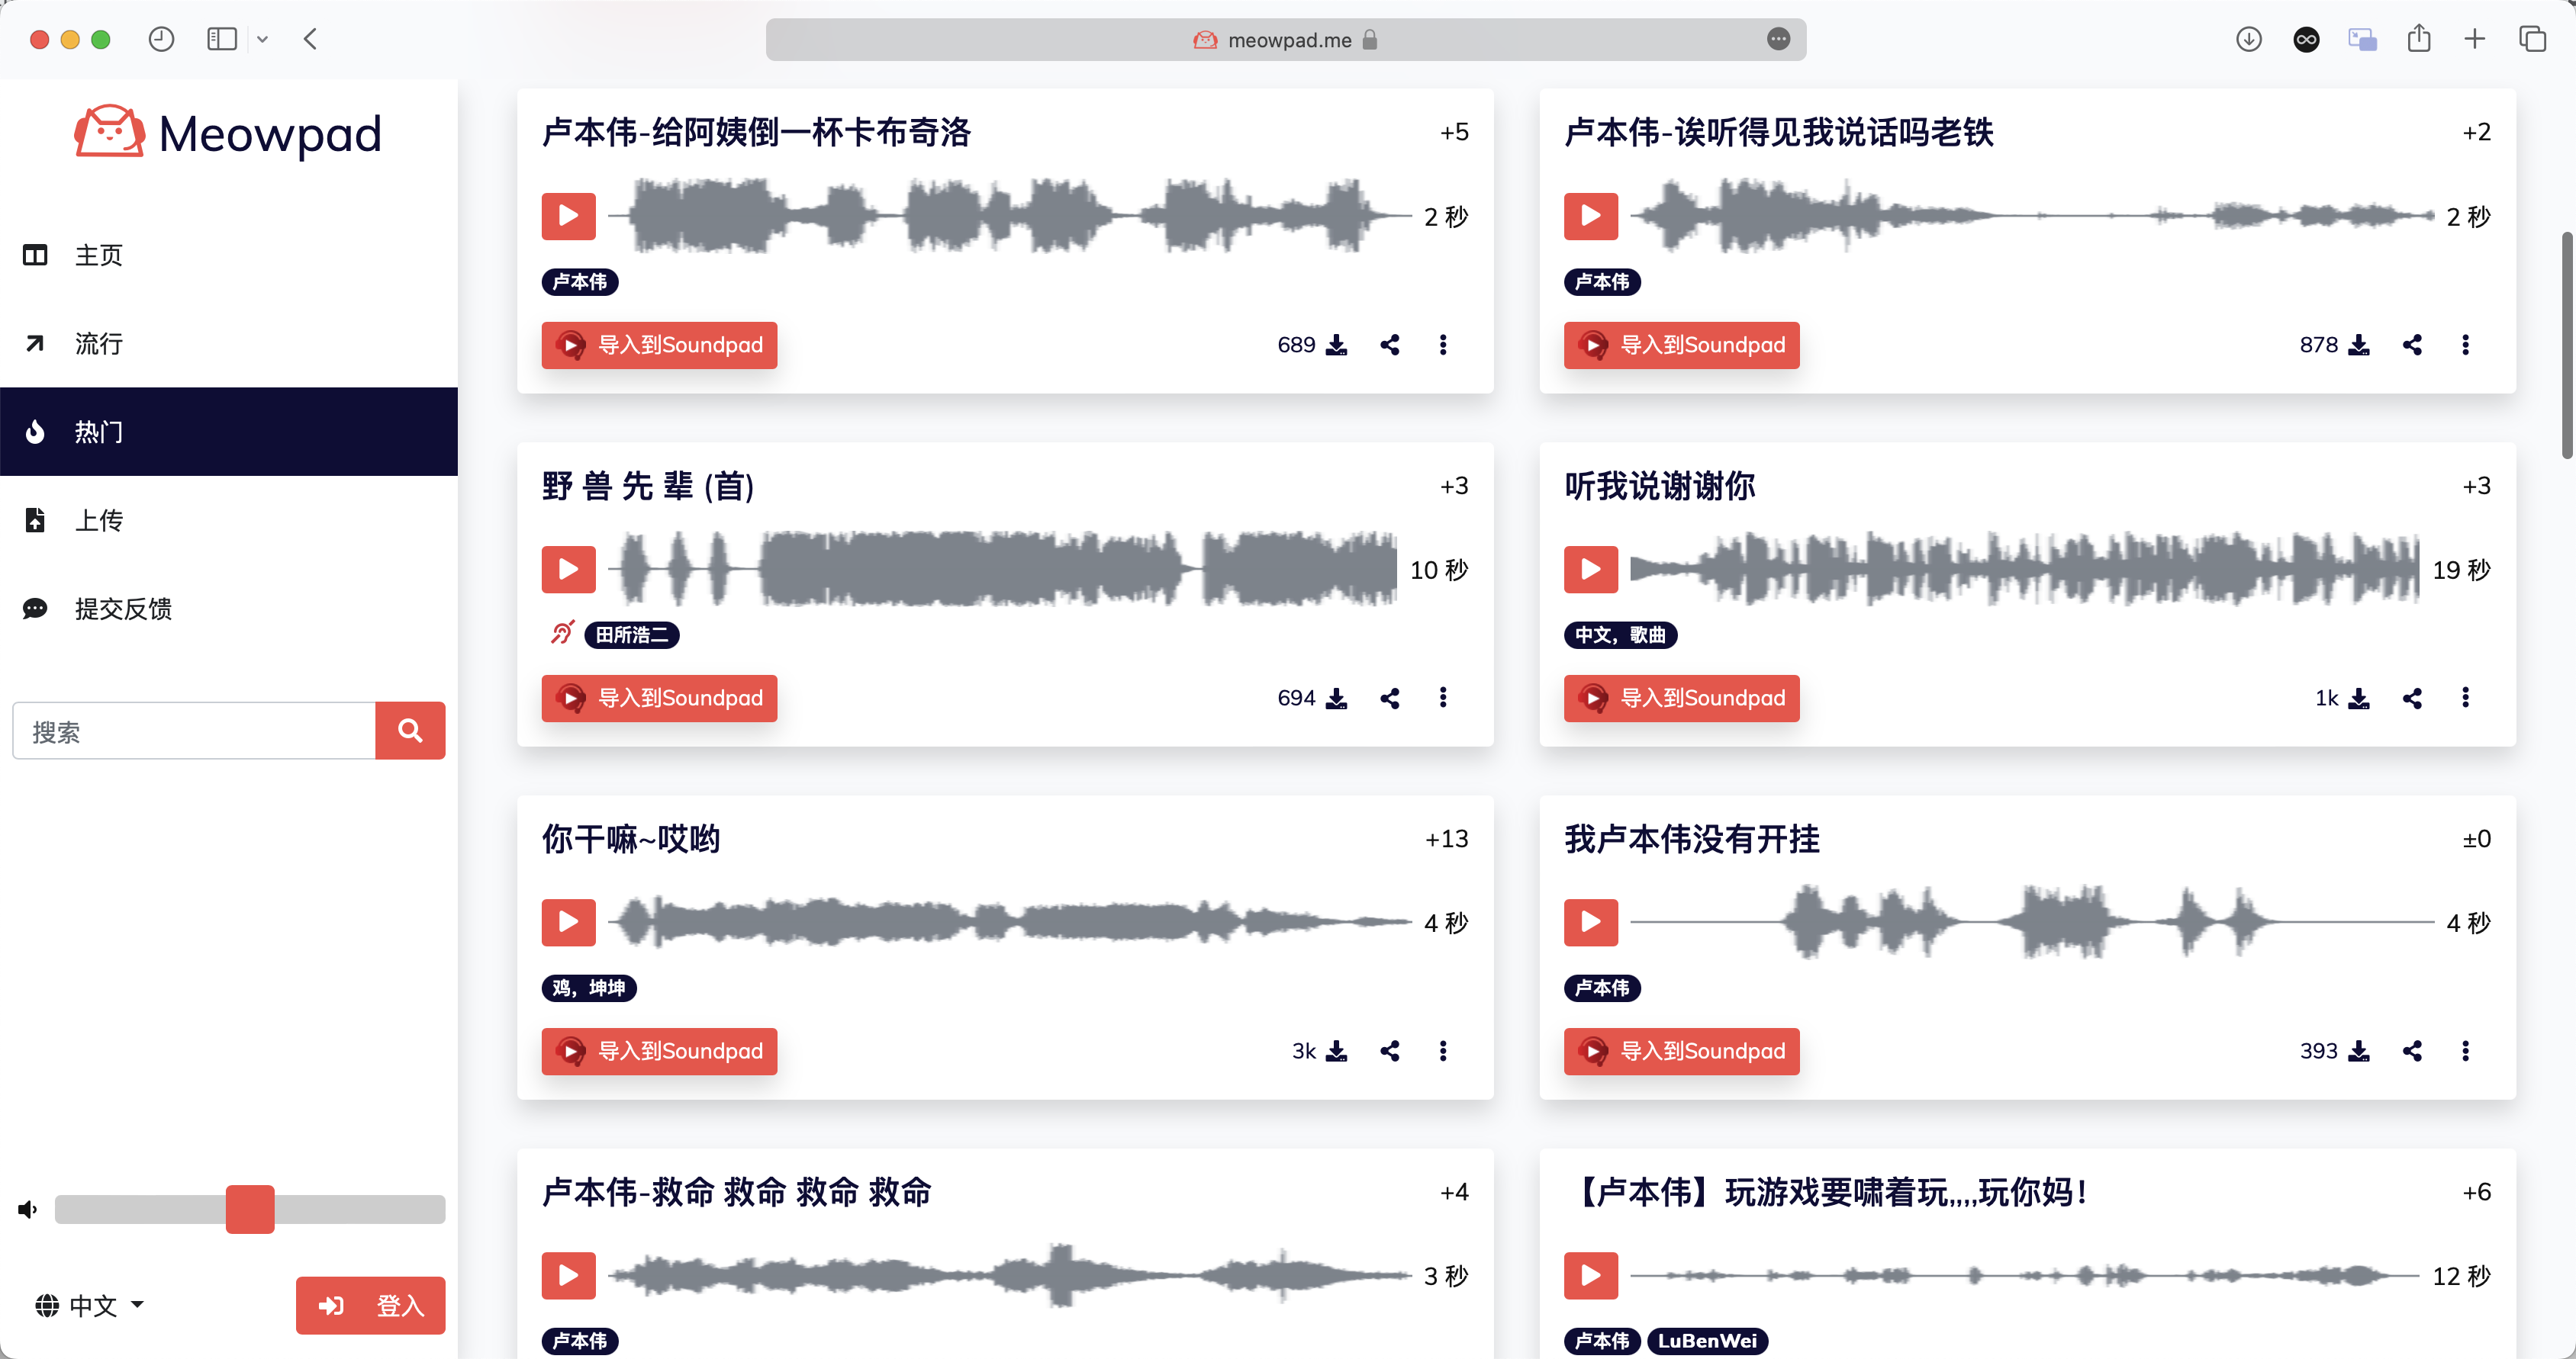
Task: Open the 田所浩二 tag
Action: [x=632, y=635]
